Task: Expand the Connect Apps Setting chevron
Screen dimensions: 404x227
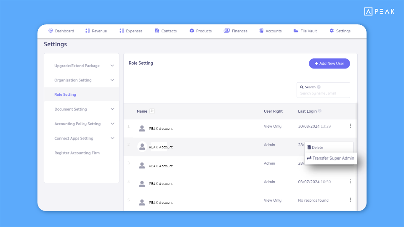Action: (x=112, y=138)
